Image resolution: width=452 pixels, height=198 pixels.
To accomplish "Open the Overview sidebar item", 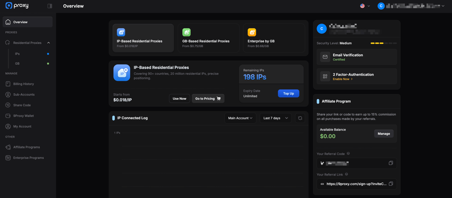I will (28, 22).
